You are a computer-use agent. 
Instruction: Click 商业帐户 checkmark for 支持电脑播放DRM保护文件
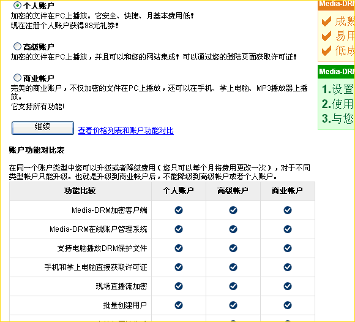pos(288,248)
